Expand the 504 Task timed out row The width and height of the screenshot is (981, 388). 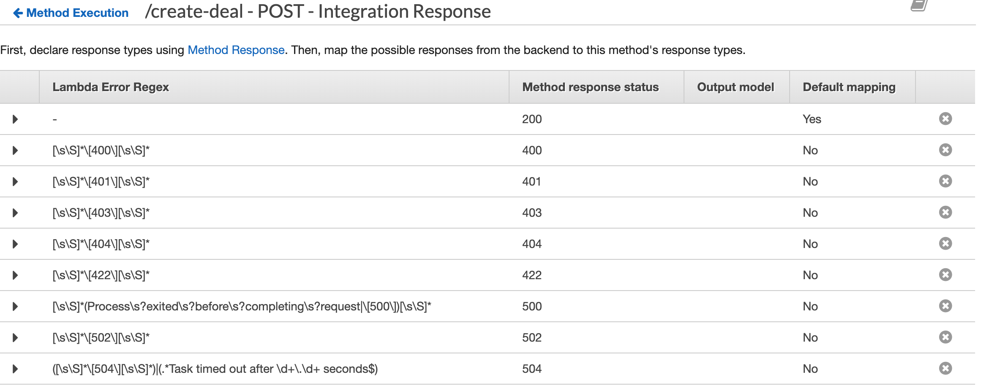pyautogui.click(x=15, y=369)
